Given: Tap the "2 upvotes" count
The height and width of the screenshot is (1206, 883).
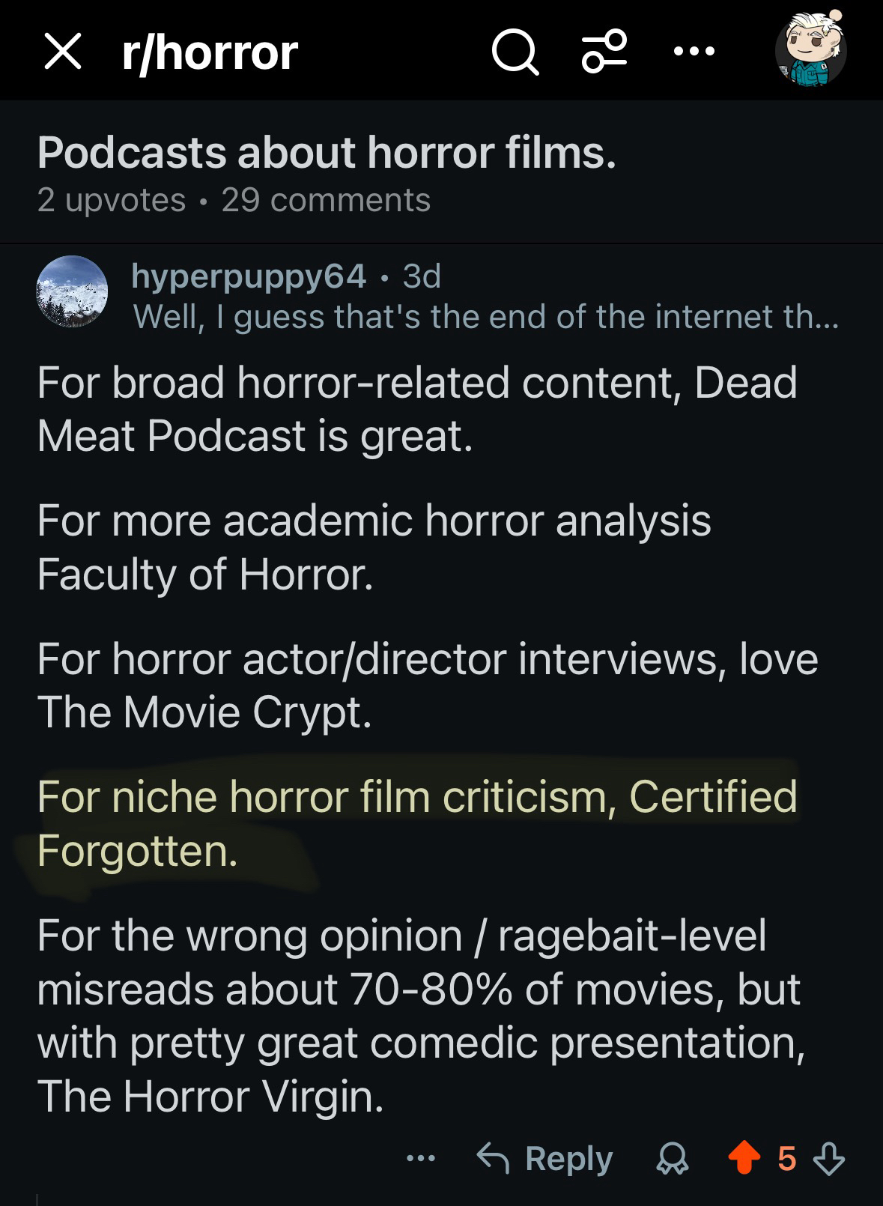Looking at the screenshot, I should [112, 200].
